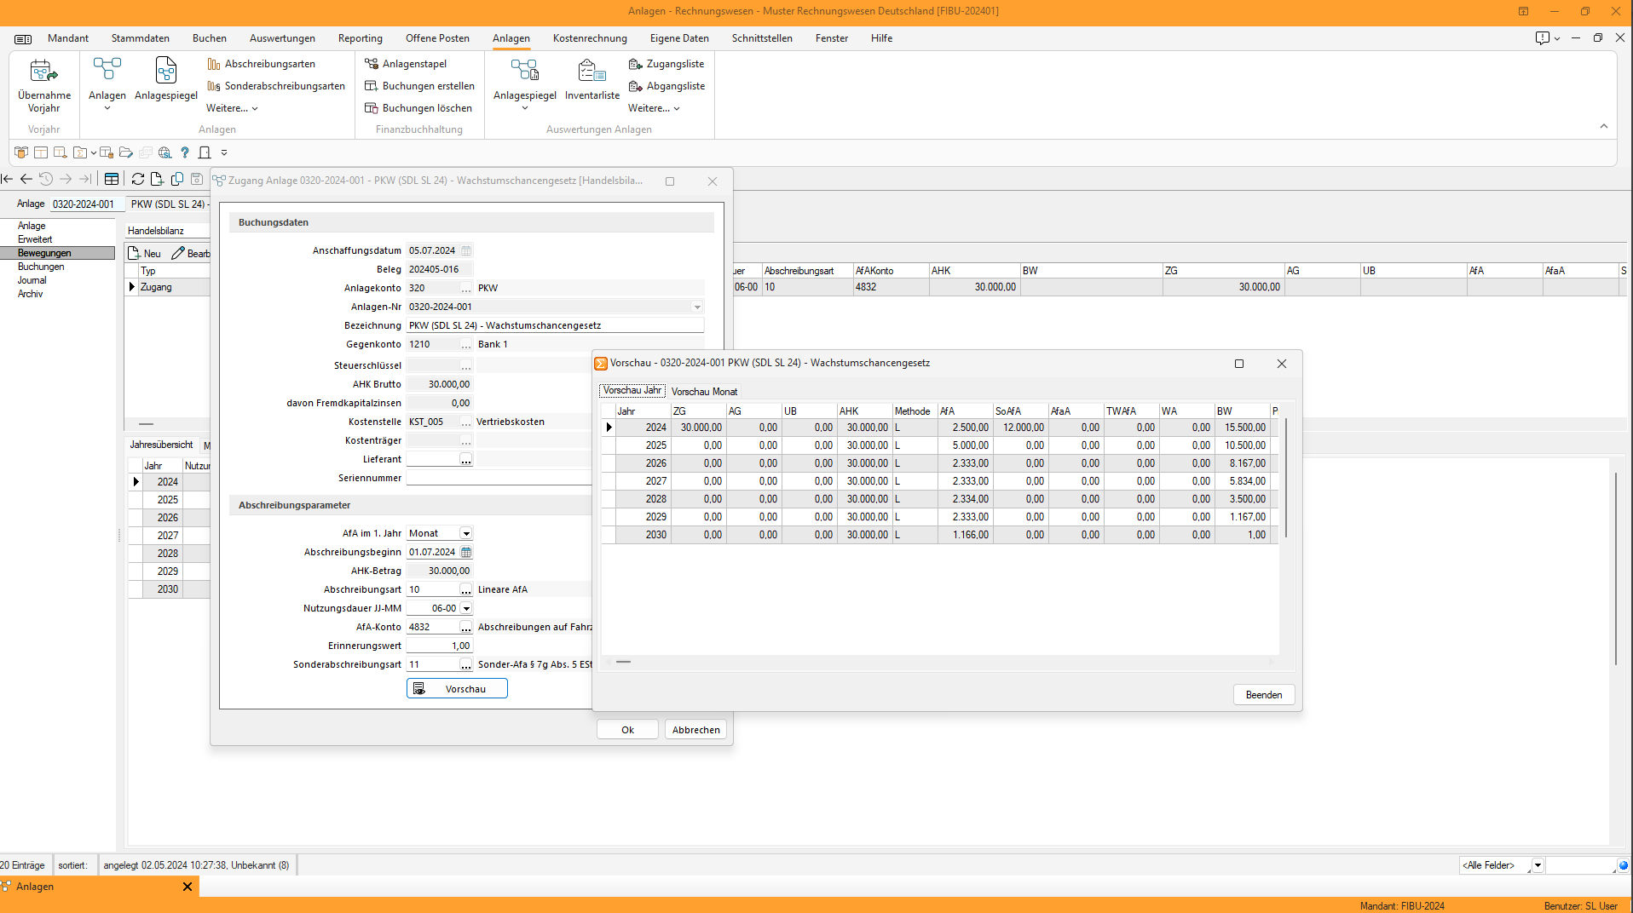Switch to the Vorschau Monat tab
The width and height of the screenshot is (1633, 913).
point(704,392)
